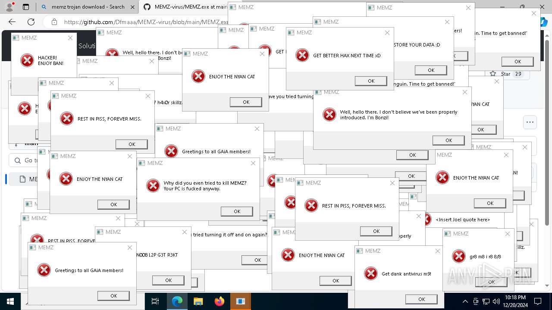Image resolution: width=552 pixels, height=310 pixels.
Task: Switch to the 'MEMZ-virus/MEMZ.exe at main' browser tab
Action: click(x=185, y=7)
